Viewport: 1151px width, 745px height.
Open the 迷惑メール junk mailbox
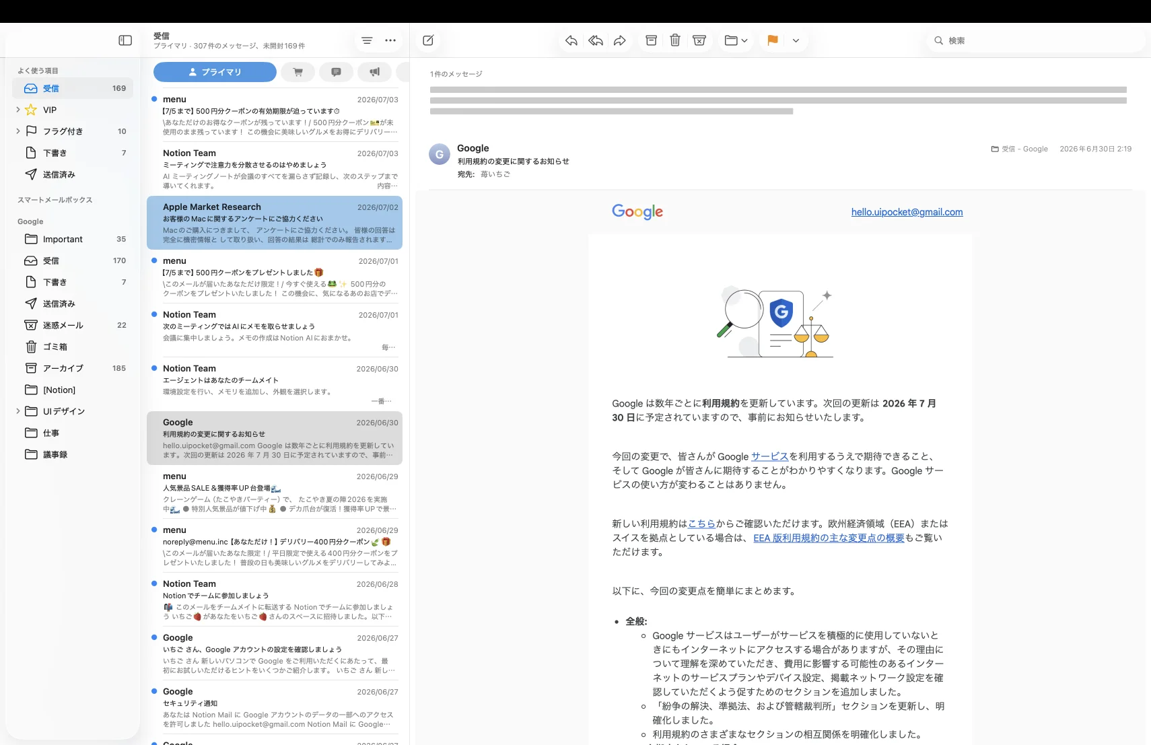73,325
